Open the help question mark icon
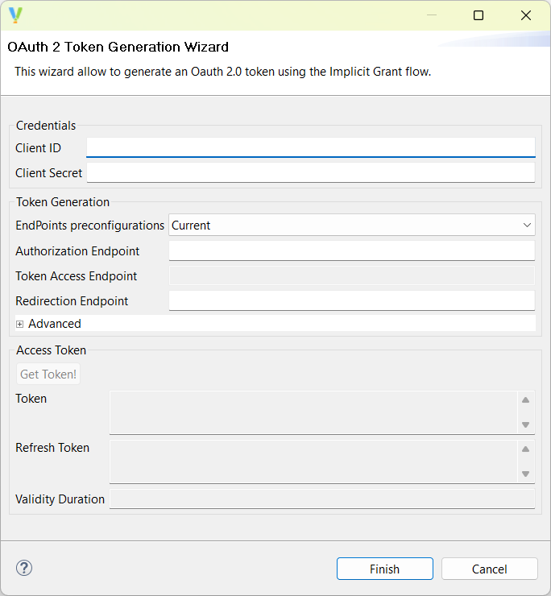 click(x=24, y=569)
